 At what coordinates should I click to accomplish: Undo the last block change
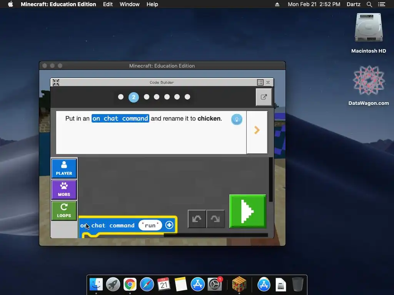point(197,219)
